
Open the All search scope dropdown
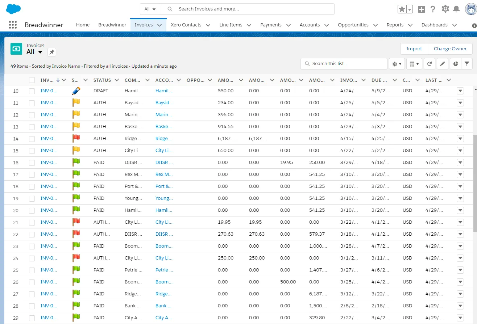[150, 9]
